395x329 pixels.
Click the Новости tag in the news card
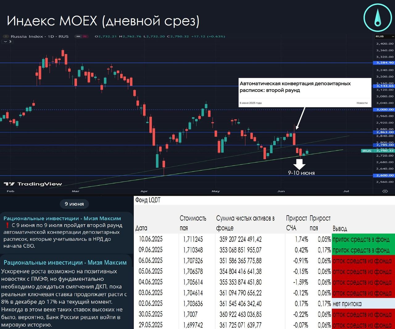(x=362, y=103)
